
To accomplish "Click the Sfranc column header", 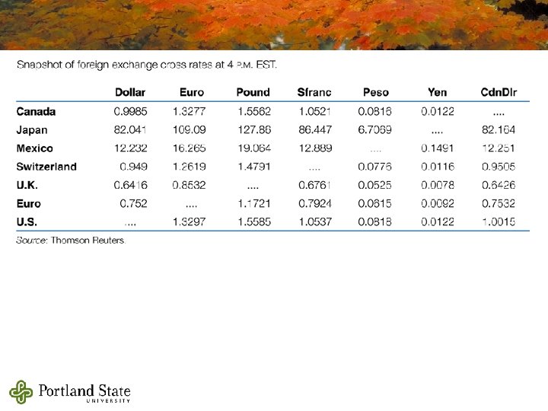I will (x=314, y=92).
